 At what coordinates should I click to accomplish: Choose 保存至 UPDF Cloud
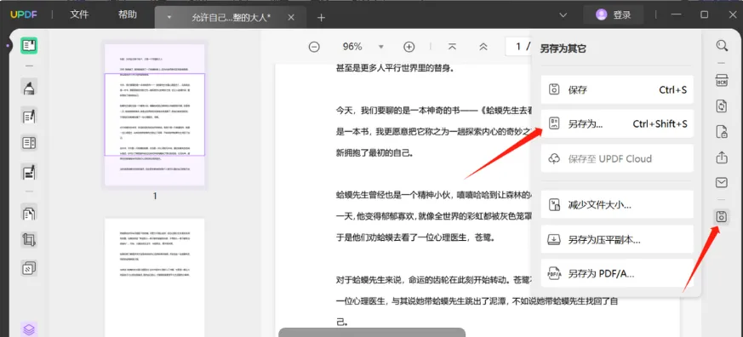point(617,158)
